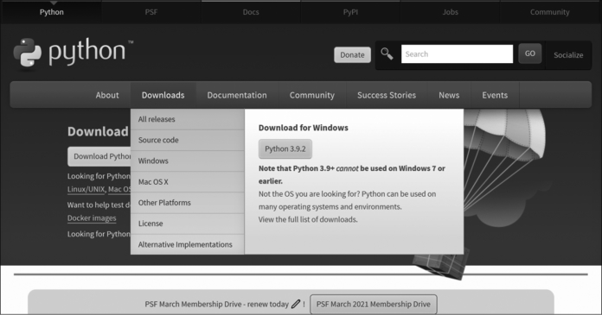Open the Jobs top tab

coord(450,12)
